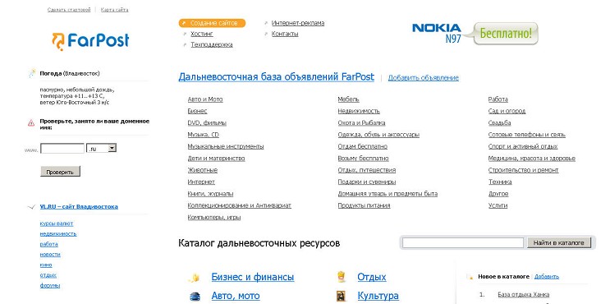Open the Авто и Мото category link
The width and height of the screenshot is (610, 304).
205,99
